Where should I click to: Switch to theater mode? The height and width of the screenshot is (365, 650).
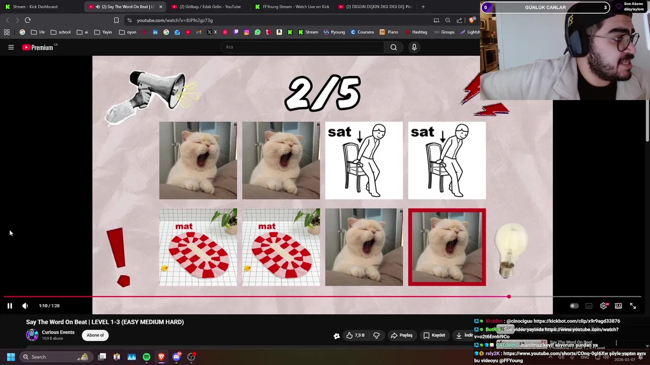[618, 306]
